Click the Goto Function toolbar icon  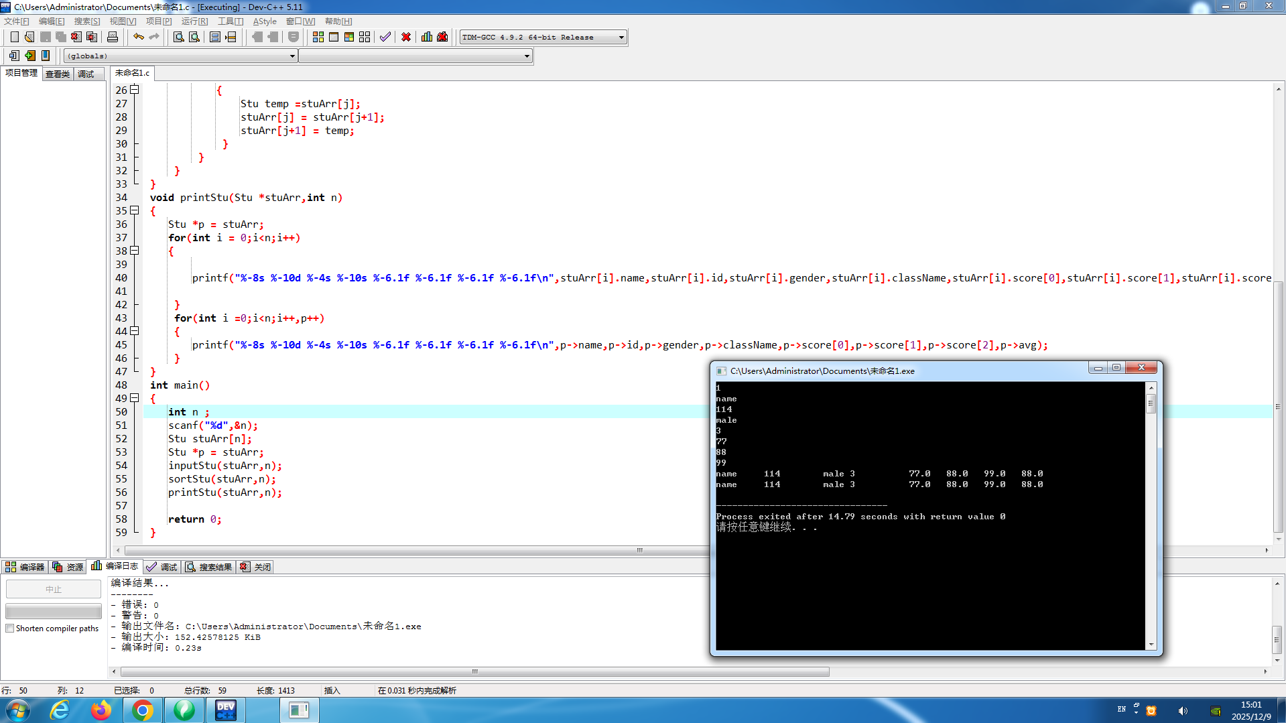click(x=215, y=37)
